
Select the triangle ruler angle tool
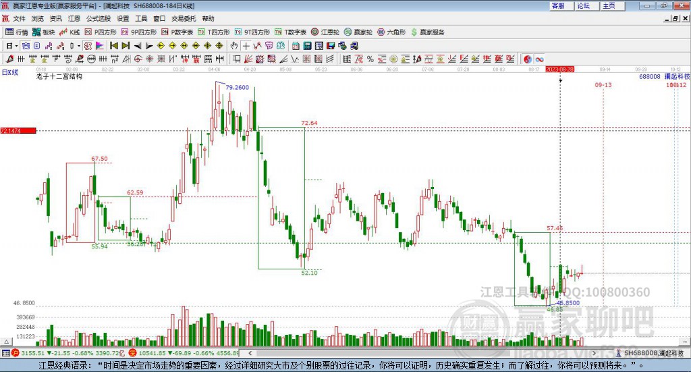point(126,59)
